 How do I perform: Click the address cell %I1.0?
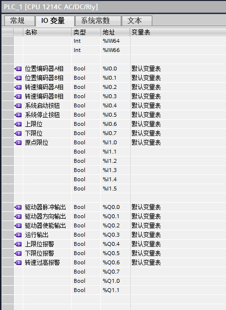(115, 142)
